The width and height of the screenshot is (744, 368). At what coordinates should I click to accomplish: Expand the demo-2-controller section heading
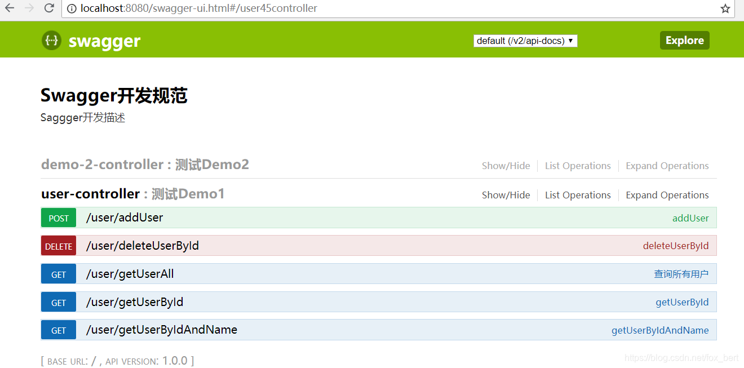[x=145, y=165]
